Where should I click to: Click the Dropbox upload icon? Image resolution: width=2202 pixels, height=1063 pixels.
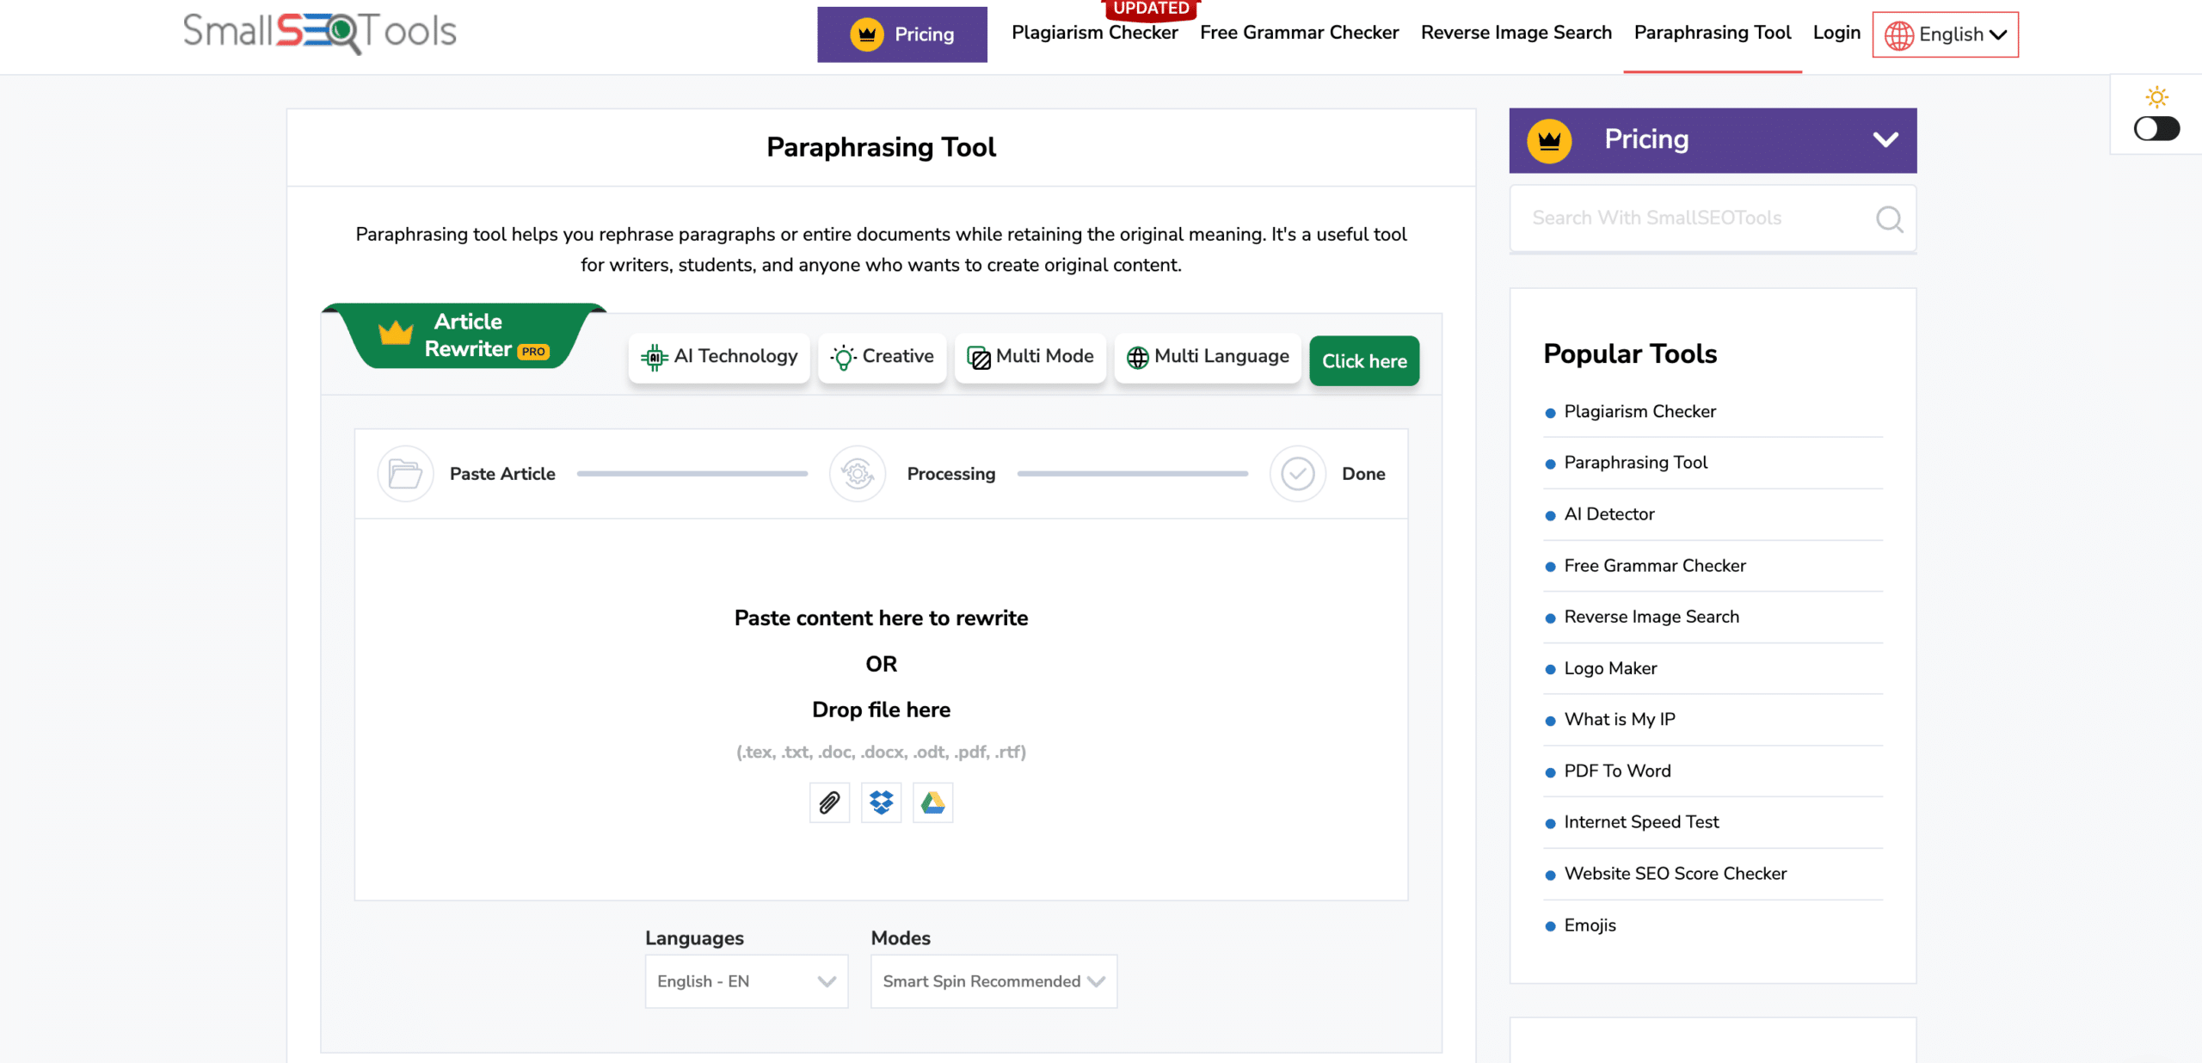pos(881,802)
